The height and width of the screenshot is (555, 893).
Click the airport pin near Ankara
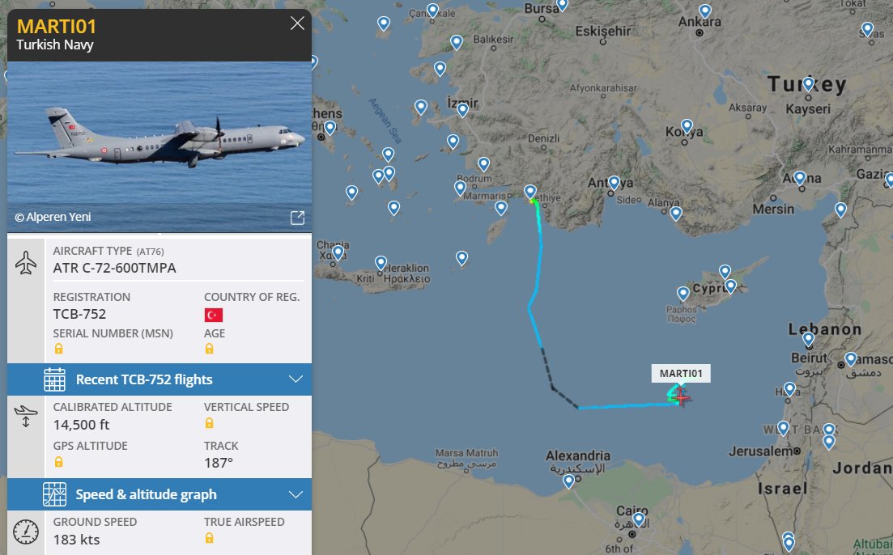705,11
